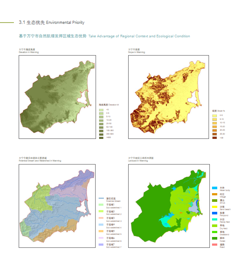Image resolution: width=252 pixels, height=260 pixels.
Task: Select the 0-5 slope legend swatch
Action: tap(215, 115)
